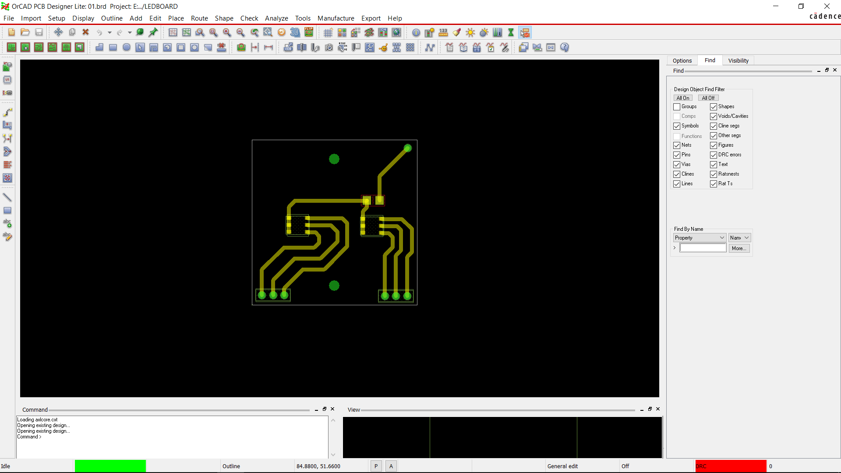Click the More... button
This screenshot has width=841, height=473.
tap(739, 248)
